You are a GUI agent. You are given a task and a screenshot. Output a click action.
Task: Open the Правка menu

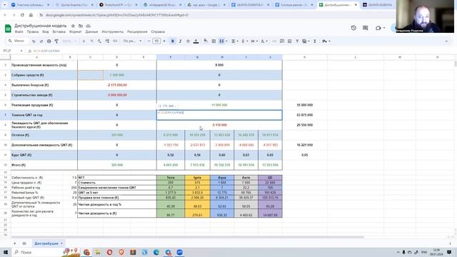tap(33, 31)
